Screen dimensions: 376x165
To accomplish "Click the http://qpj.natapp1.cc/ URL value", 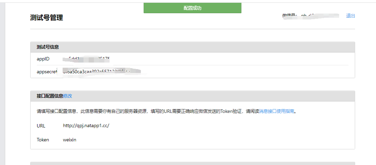I will tap(86, 126).
